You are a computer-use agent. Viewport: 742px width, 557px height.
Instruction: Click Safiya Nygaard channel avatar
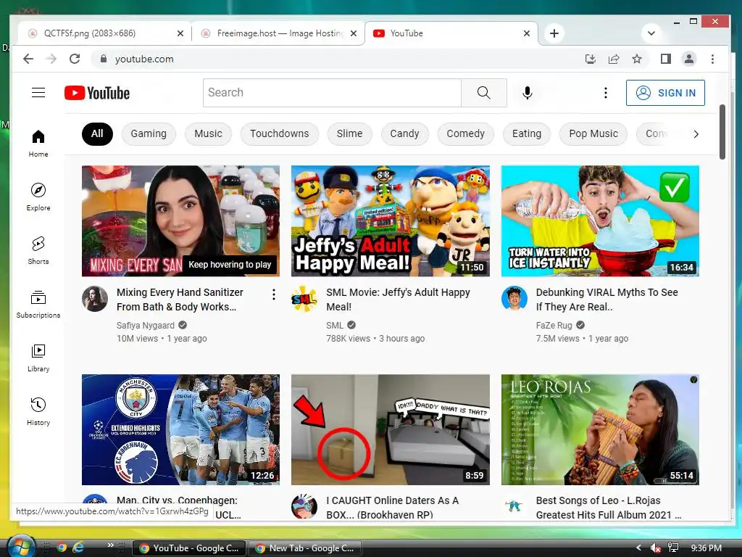pyautogui.click(x=95, y=298)
